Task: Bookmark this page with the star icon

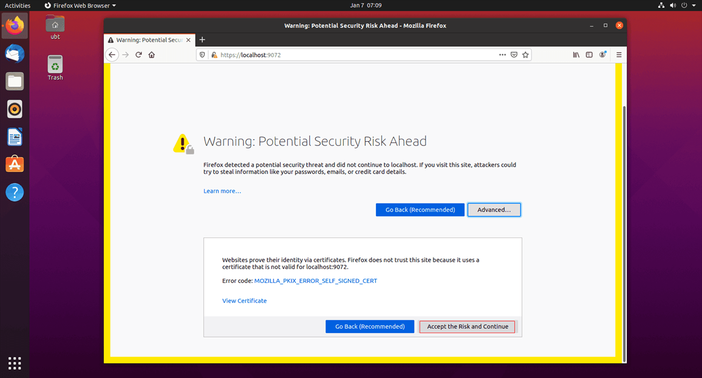Action: tap(526, 55)
